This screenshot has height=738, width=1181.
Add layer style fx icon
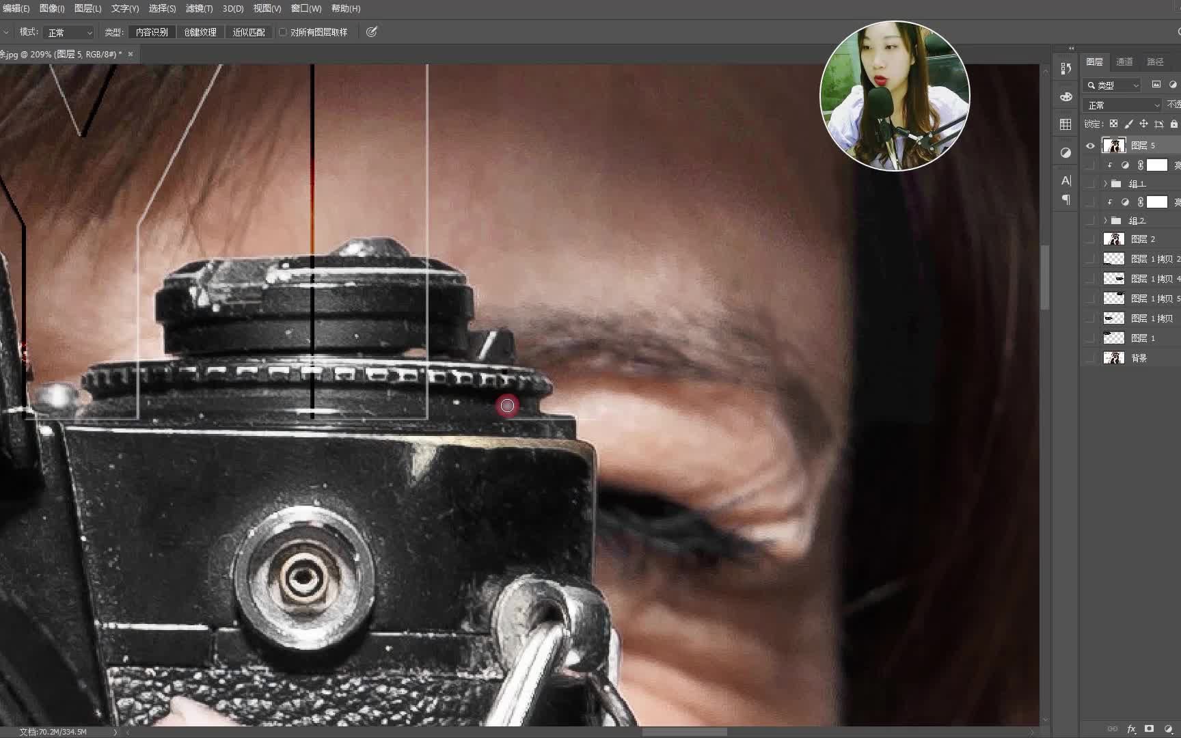[x=1131, y=729]
